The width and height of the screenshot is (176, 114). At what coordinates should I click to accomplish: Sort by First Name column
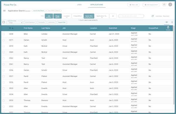(x=28, y=28)
